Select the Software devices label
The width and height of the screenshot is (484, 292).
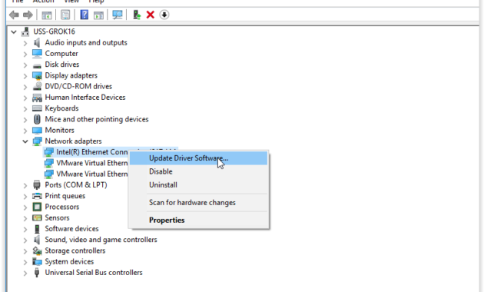click(x=71, y=229)
